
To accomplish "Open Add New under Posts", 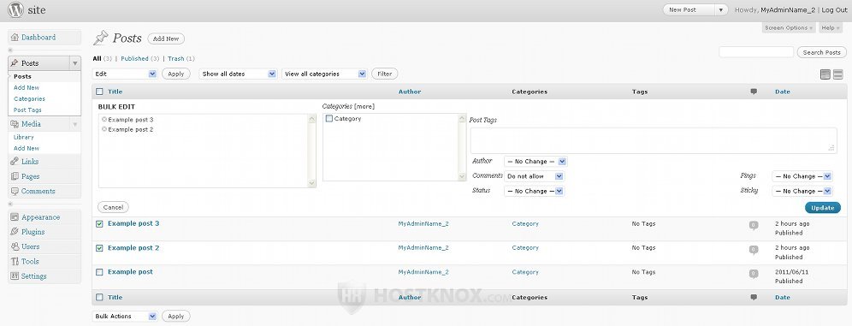I will 27,87.
